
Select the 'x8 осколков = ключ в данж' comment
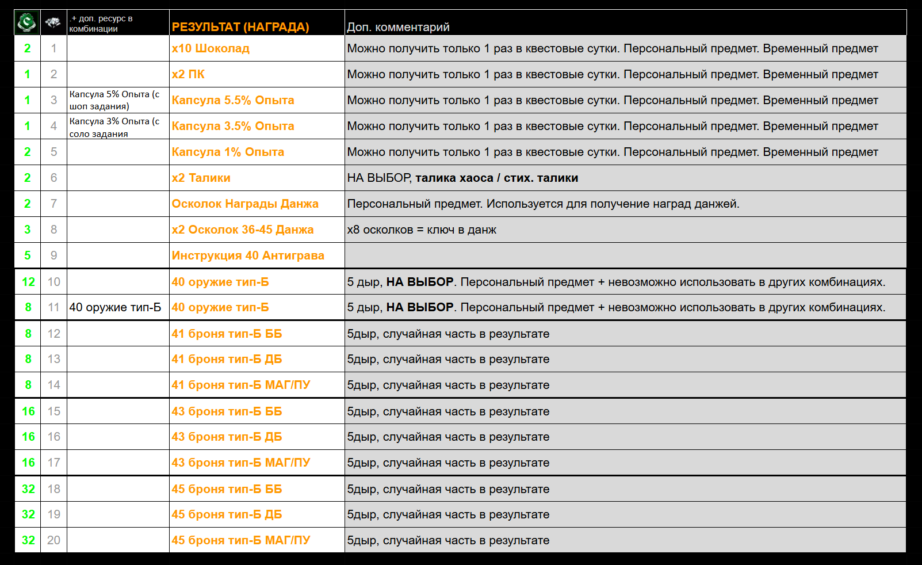click(x=422, y=230)
